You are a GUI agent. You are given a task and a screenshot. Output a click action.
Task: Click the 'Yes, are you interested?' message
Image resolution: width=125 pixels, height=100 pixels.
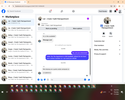tap(80, 53)
